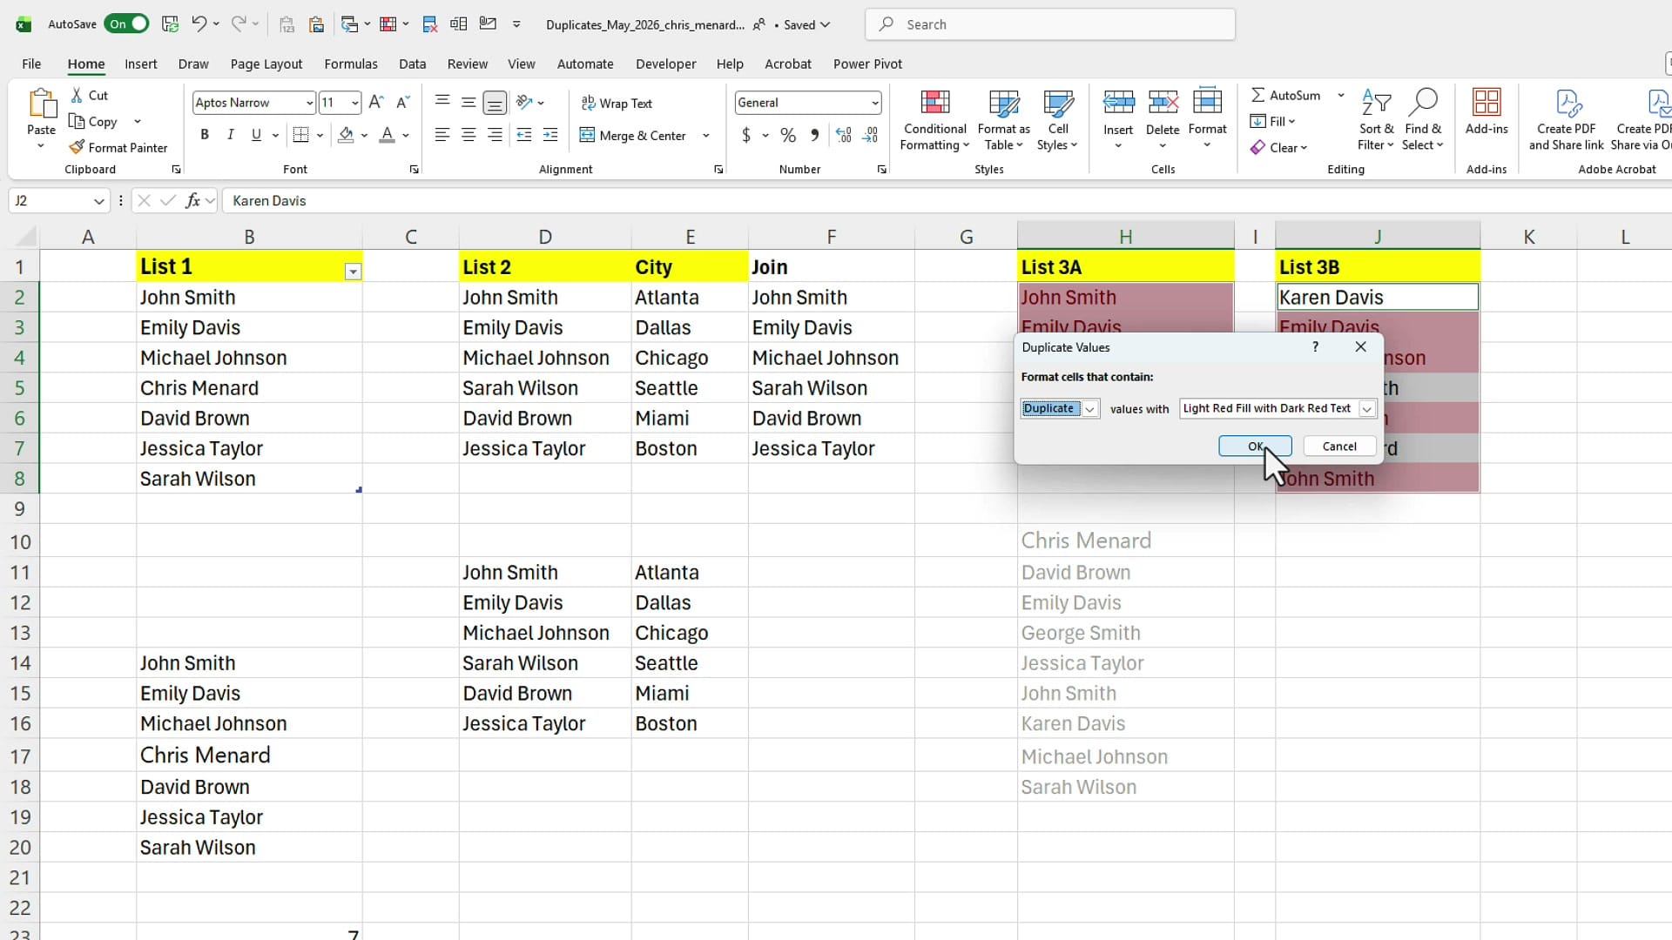The width and height of the screenshot is (1672, 940).
Task: Center text horizontally
Action: click(469, 135)
